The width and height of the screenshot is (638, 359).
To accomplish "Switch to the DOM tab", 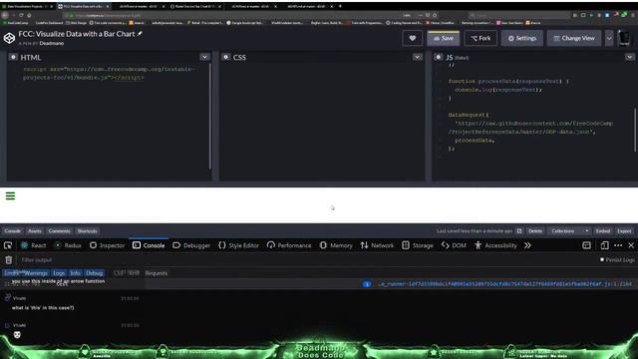I will click(454, 245).
